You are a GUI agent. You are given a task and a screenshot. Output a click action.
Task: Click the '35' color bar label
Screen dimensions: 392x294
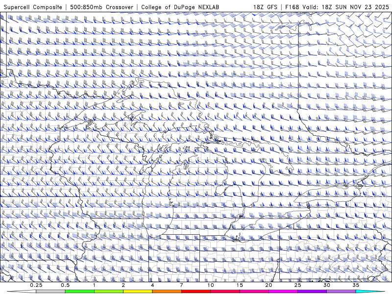click(x=356, y=285)
